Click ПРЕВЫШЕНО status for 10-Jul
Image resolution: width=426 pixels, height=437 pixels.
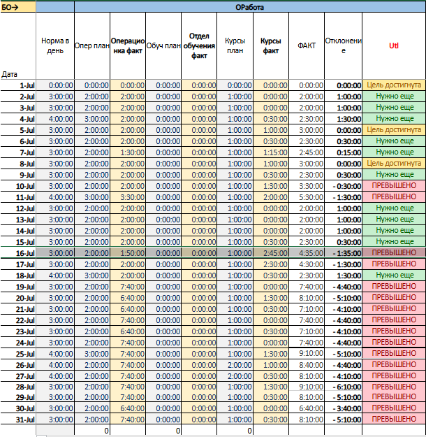pyautogui.click(x=394, y=186)
